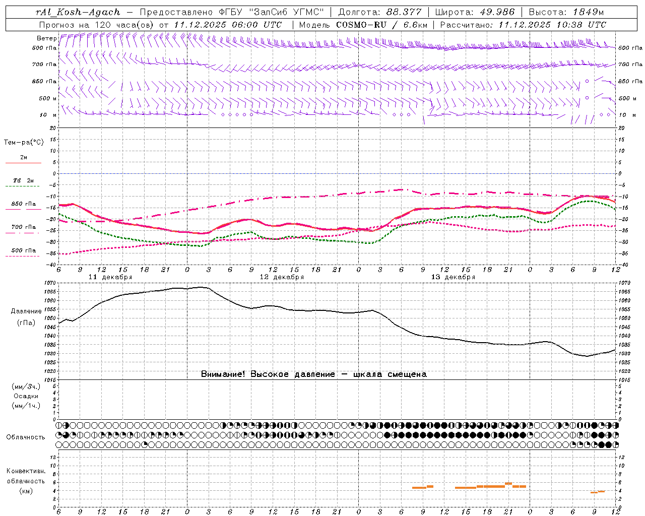This screenshot has width=645, height=516.
Task: Click the -40 value on left temperature axis
Action: pos(51,265)
